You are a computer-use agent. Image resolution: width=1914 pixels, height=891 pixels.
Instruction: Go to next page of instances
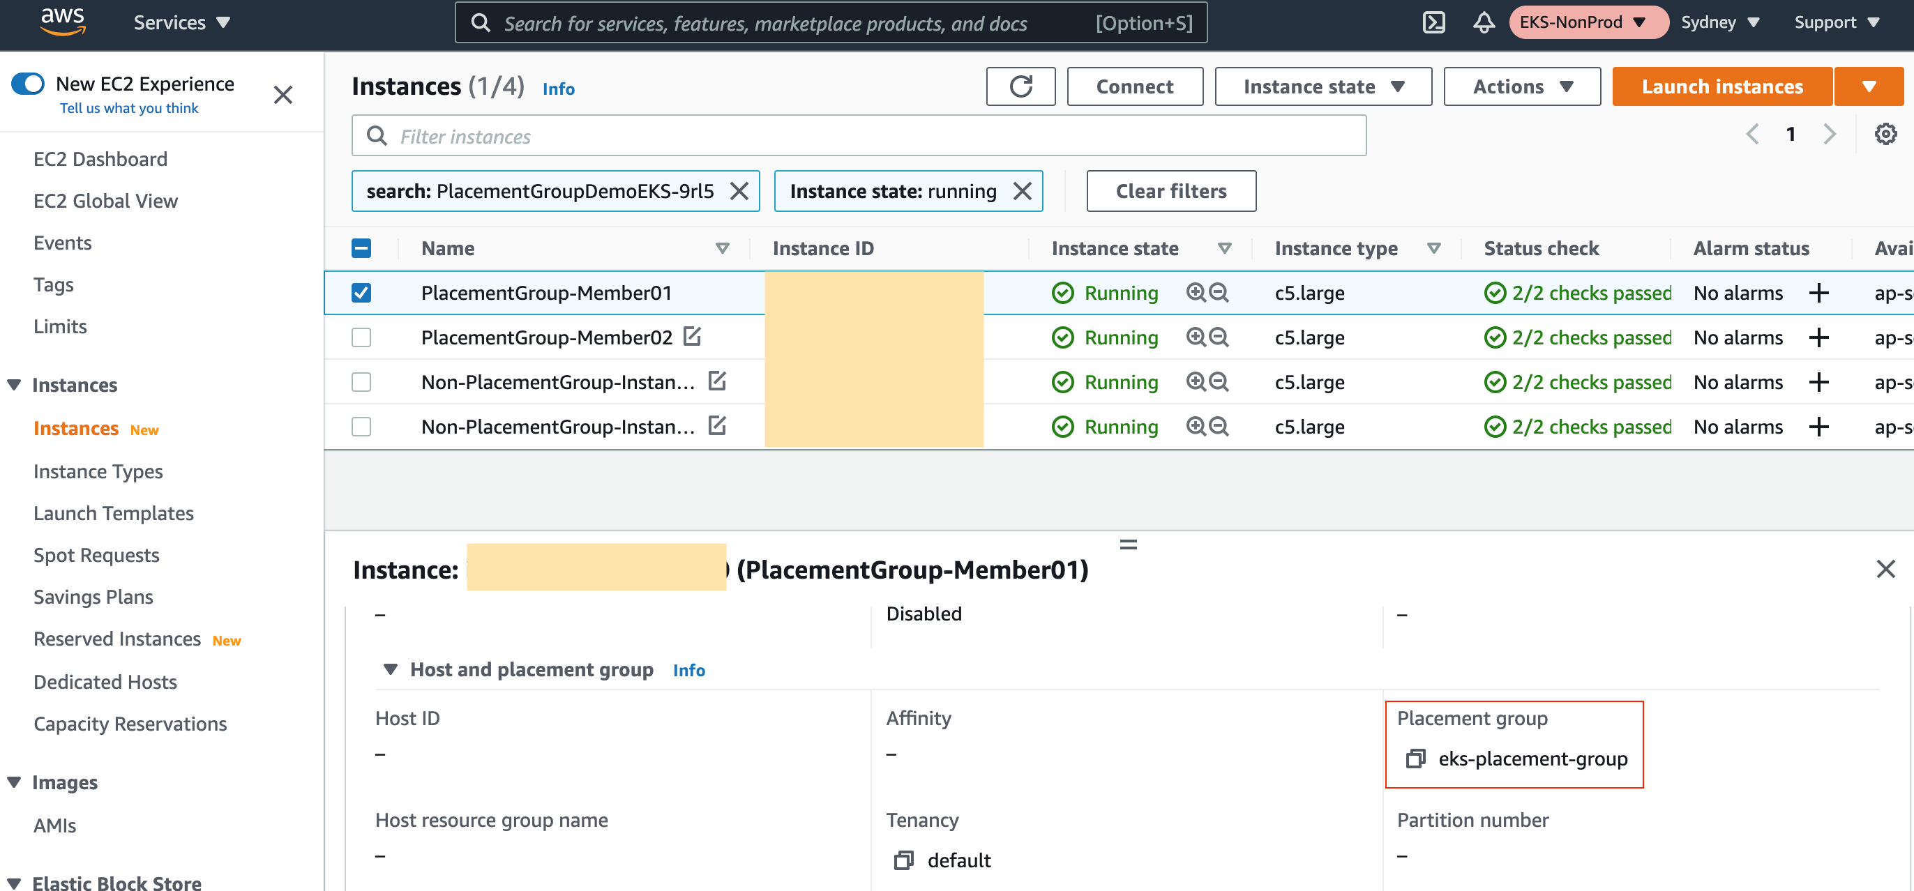pos(1830,135)
